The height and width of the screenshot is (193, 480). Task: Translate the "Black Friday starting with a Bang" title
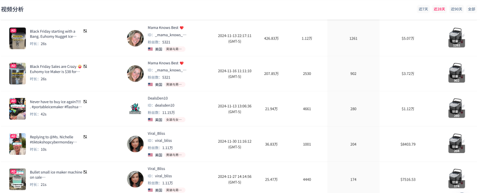[85, 31]
